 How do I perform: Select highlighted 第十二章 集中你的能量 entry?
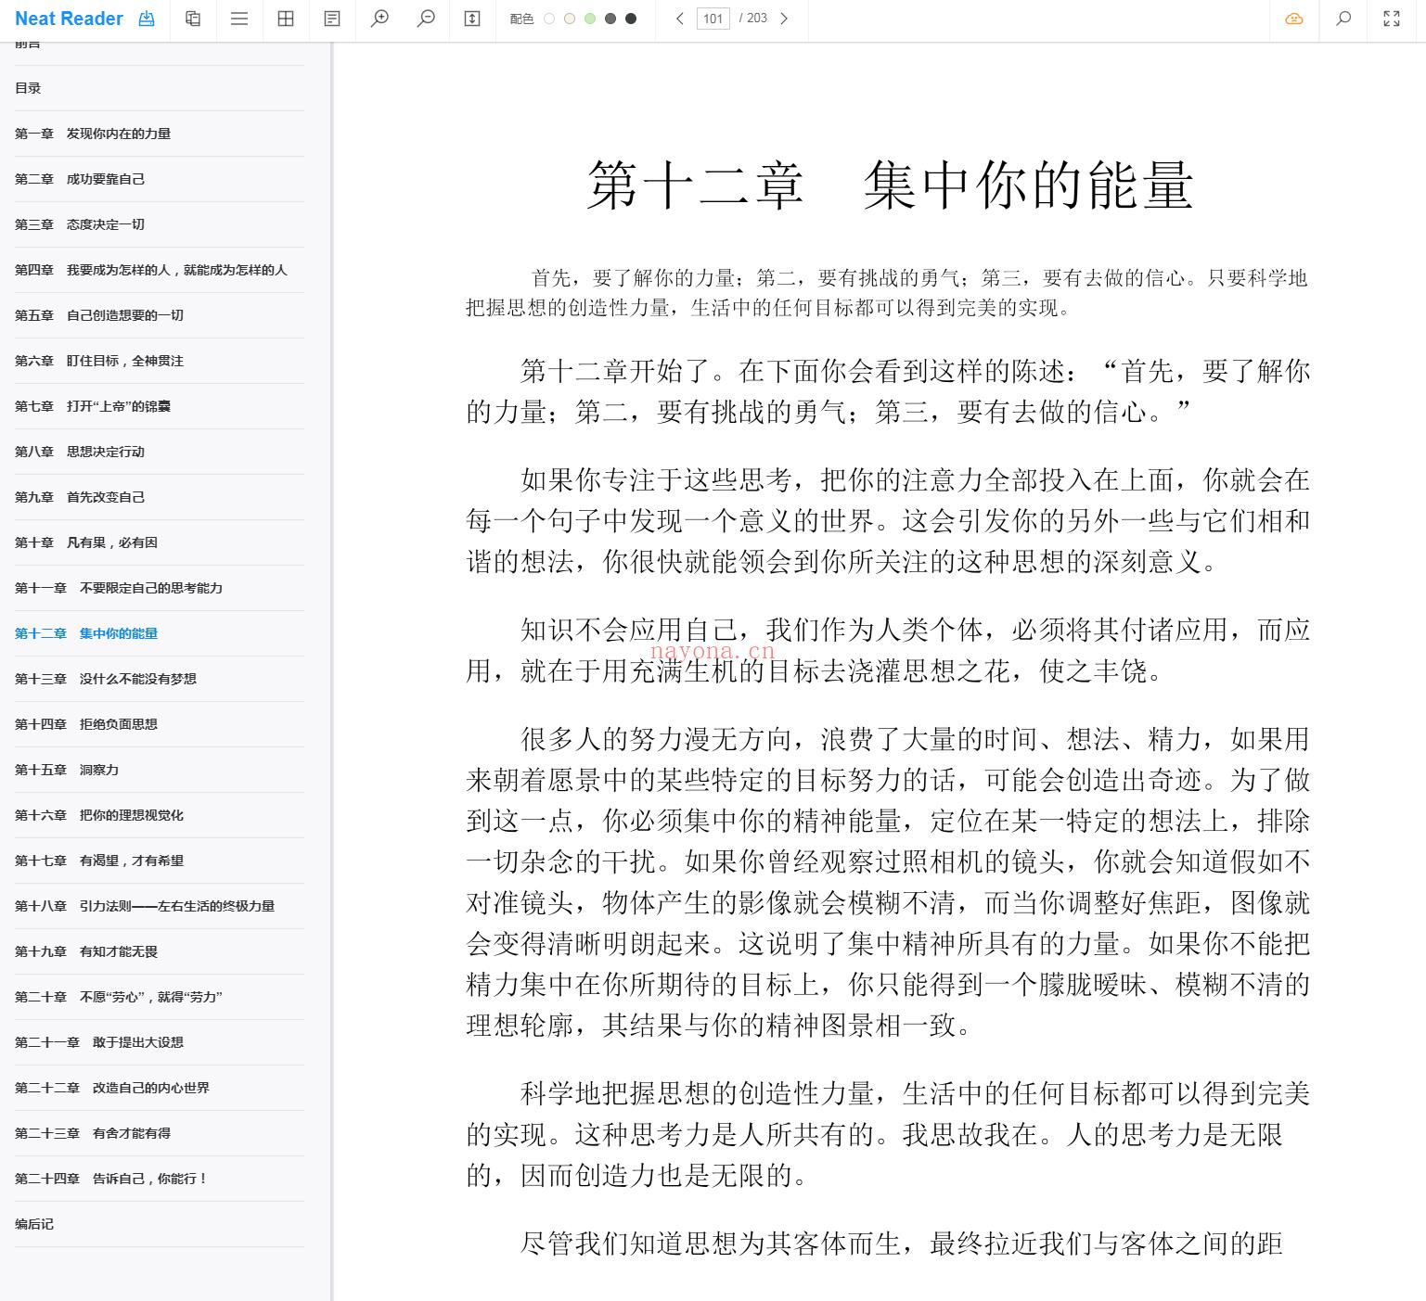click(160, 633)
